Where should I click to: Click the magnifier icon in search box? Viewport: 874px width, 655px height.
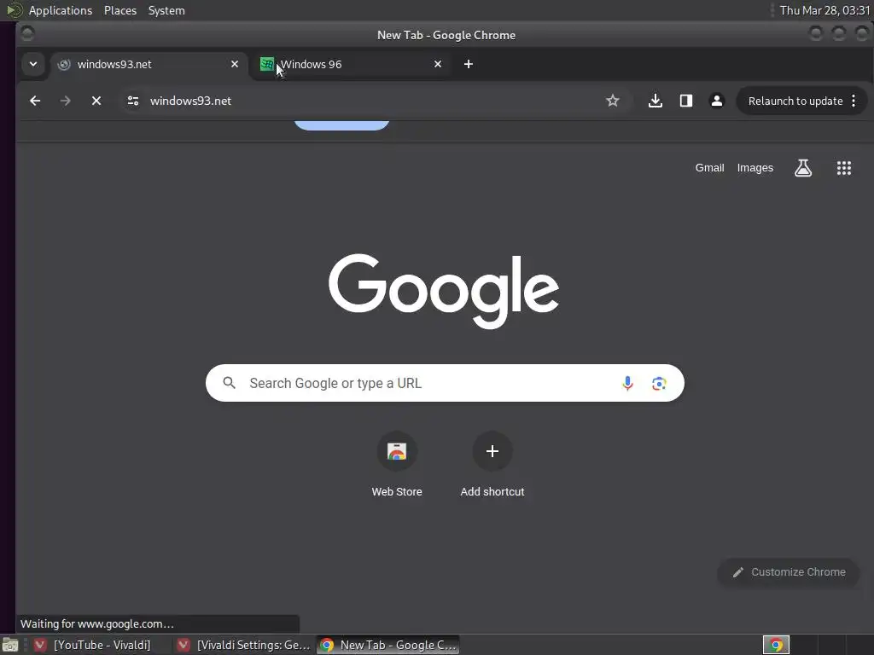[x=229, y=383]
